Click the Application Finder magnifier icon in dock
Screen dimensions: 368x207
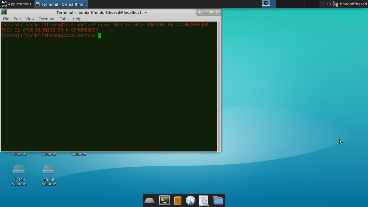(204, 200)
